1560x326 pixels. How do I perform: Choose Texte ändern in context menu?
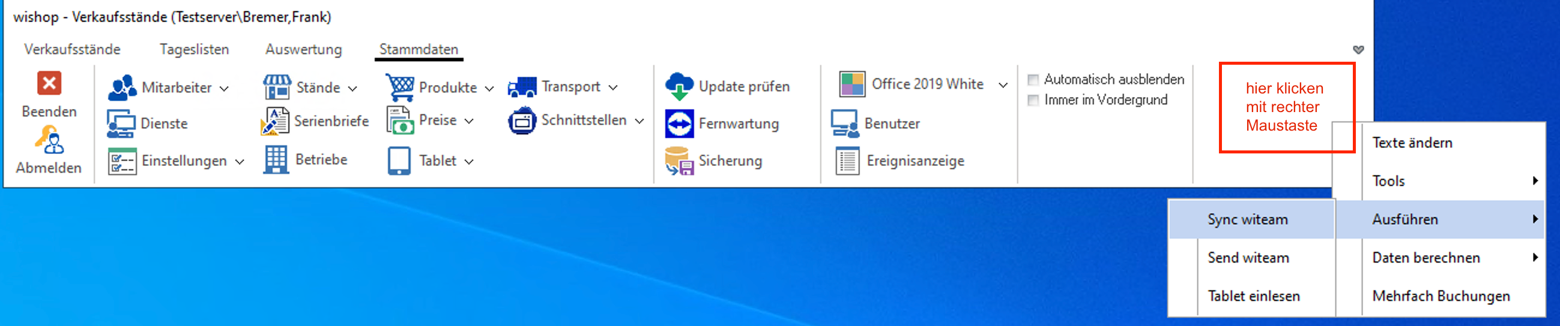coord(1412,143)
